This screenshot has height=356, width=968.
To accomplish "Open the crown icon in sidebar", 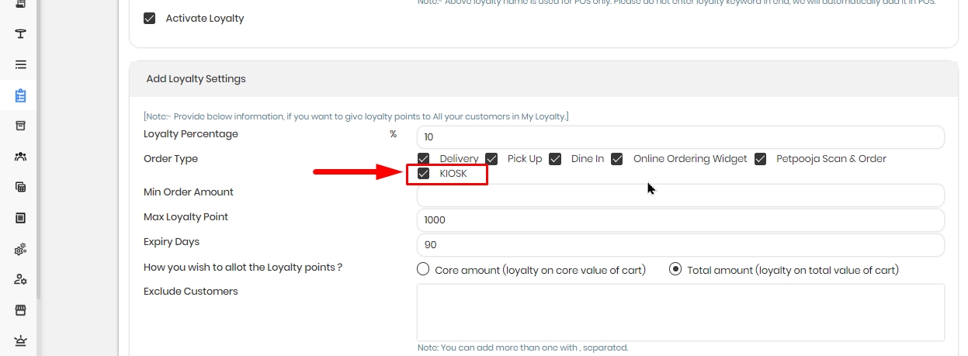I will (x=21, y=340).
